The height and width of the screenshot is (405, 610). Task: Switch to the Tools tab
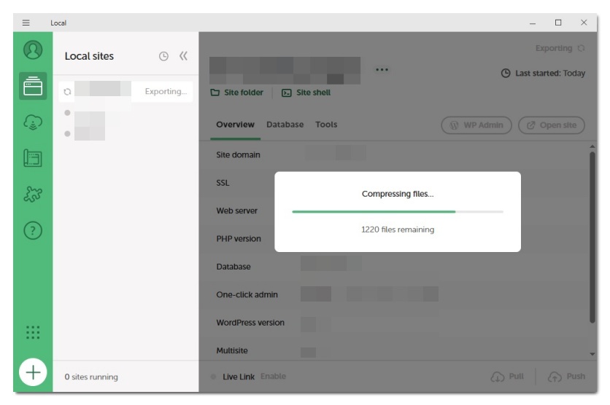[326, 125]
